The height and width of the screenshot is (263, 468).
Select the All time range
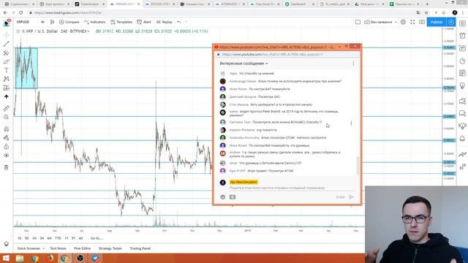pyautogui.click(x=80, y=238)
